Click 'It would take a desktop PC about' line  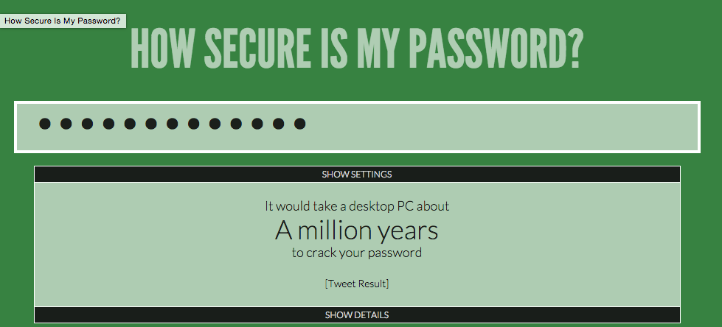pos(357,206)
